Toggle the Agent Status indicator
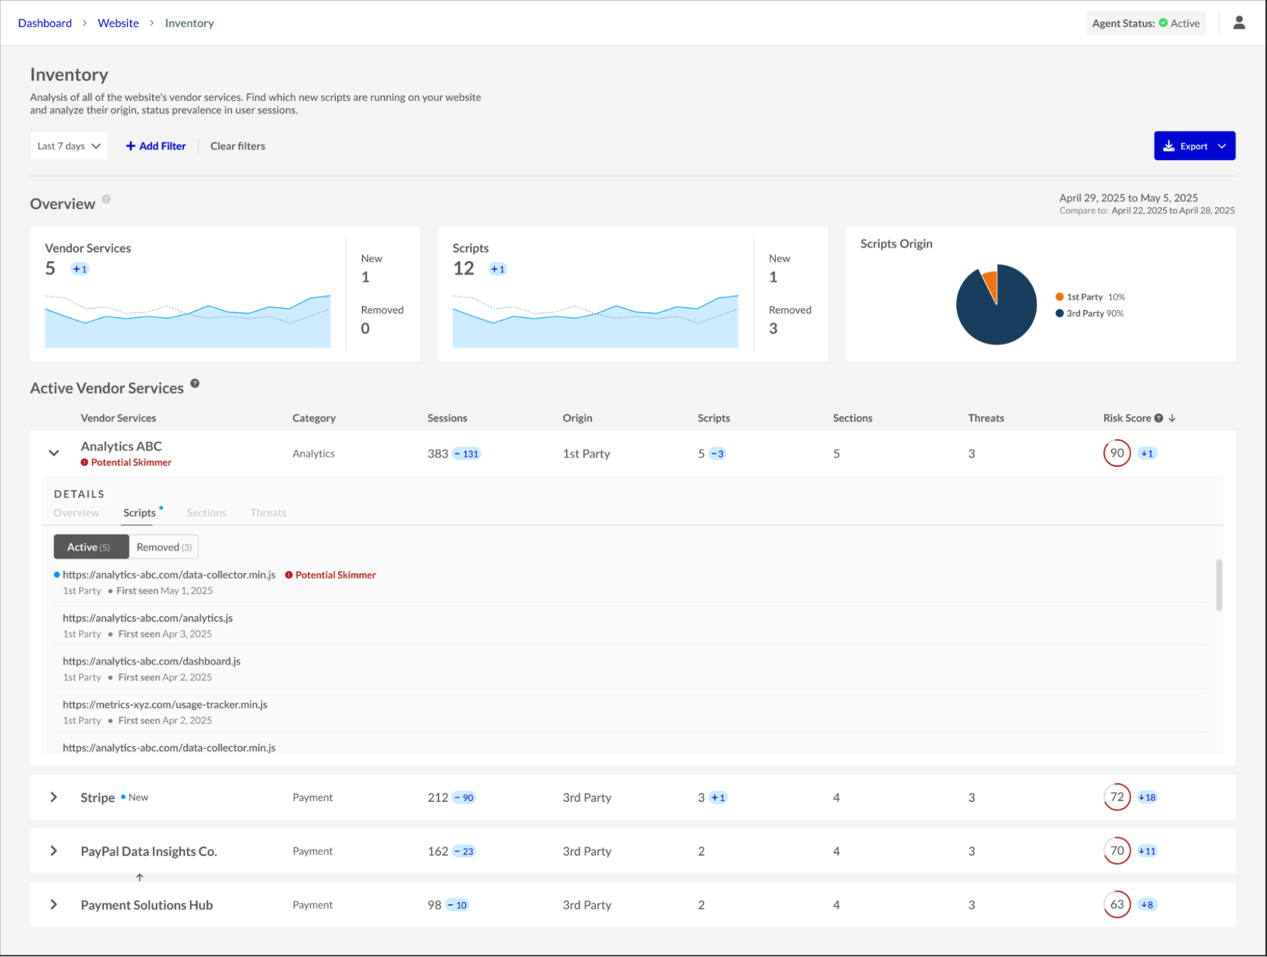This screenshot has height=957, width=1267. point(1162,22)
